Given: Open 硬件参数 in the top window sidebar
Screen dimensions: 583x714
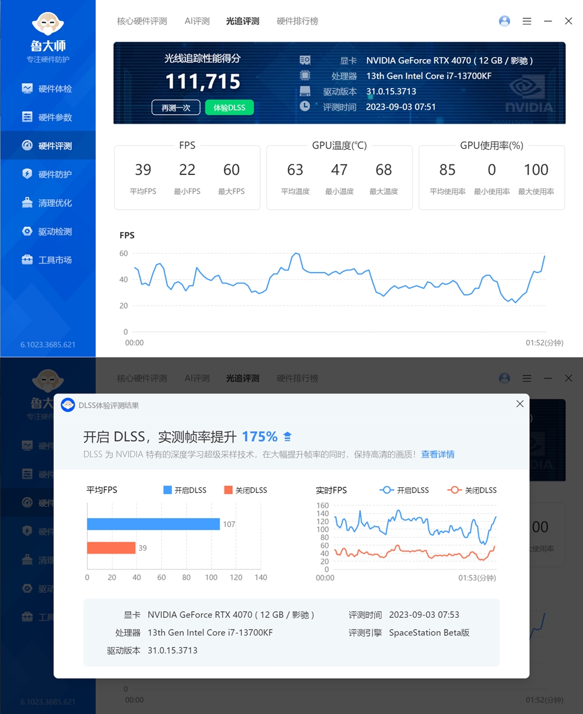Looking at the screenshot, I should point(47,117).
